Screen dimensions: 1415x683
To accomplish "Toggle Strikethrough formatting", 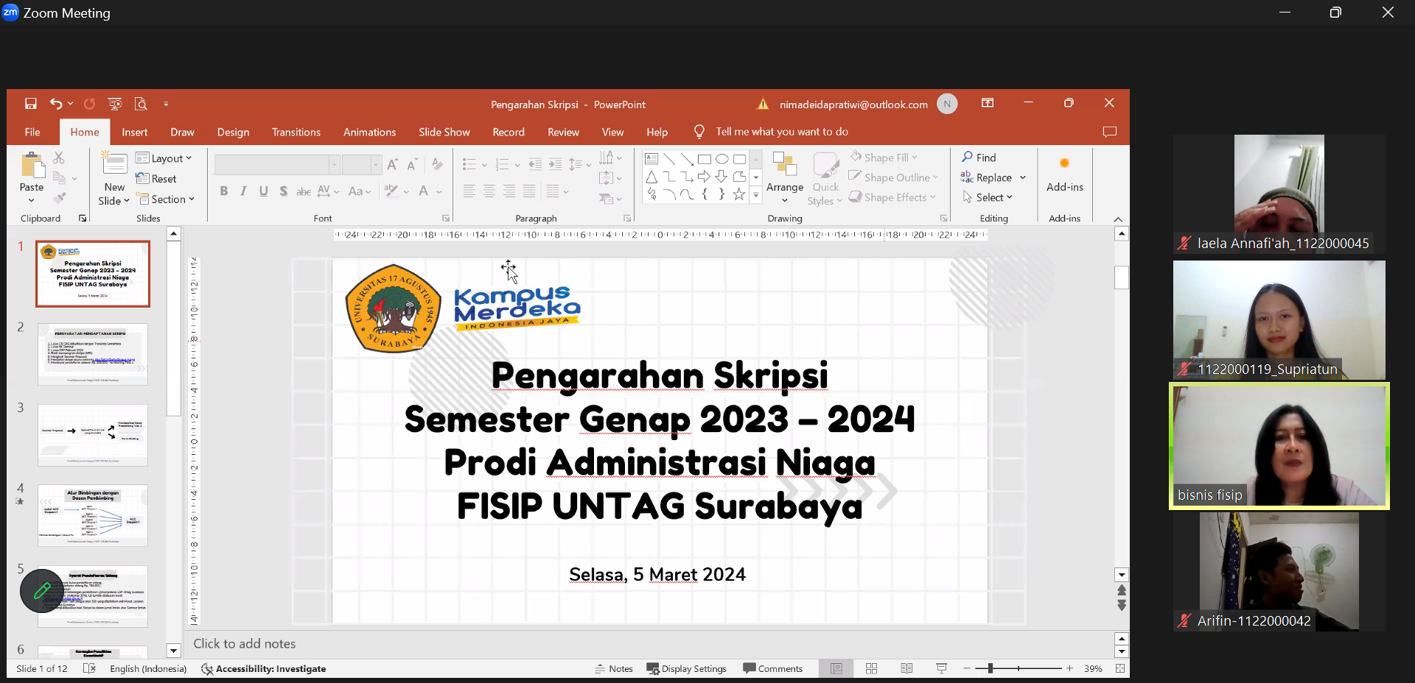I will tap(303, 191).
